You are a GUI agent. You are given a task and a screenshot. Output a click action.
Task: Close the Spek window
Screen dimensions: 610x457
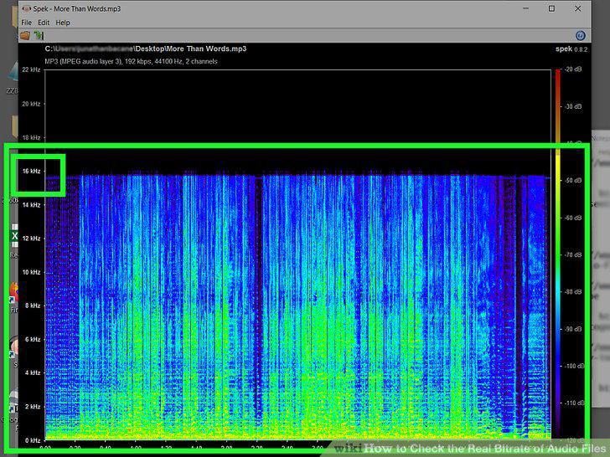(x=578, y=8)
